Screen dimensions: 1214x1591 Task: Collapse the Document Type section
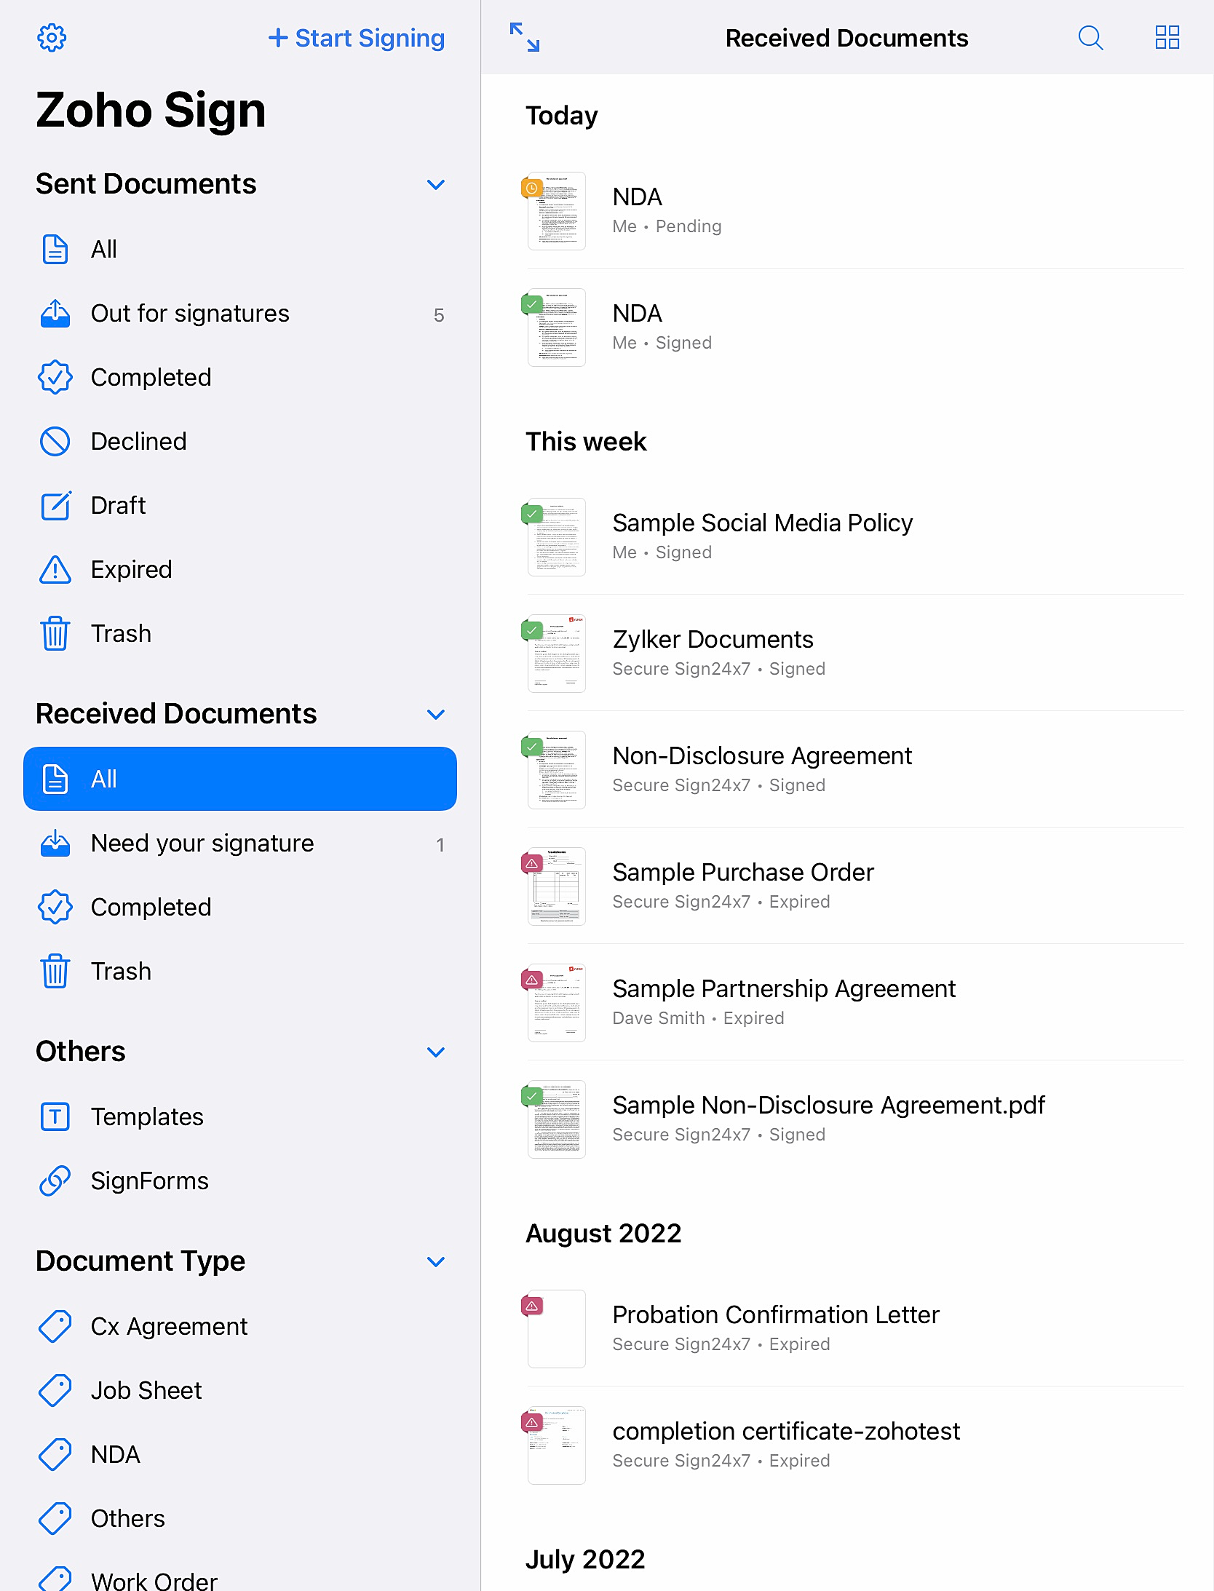436,1261
